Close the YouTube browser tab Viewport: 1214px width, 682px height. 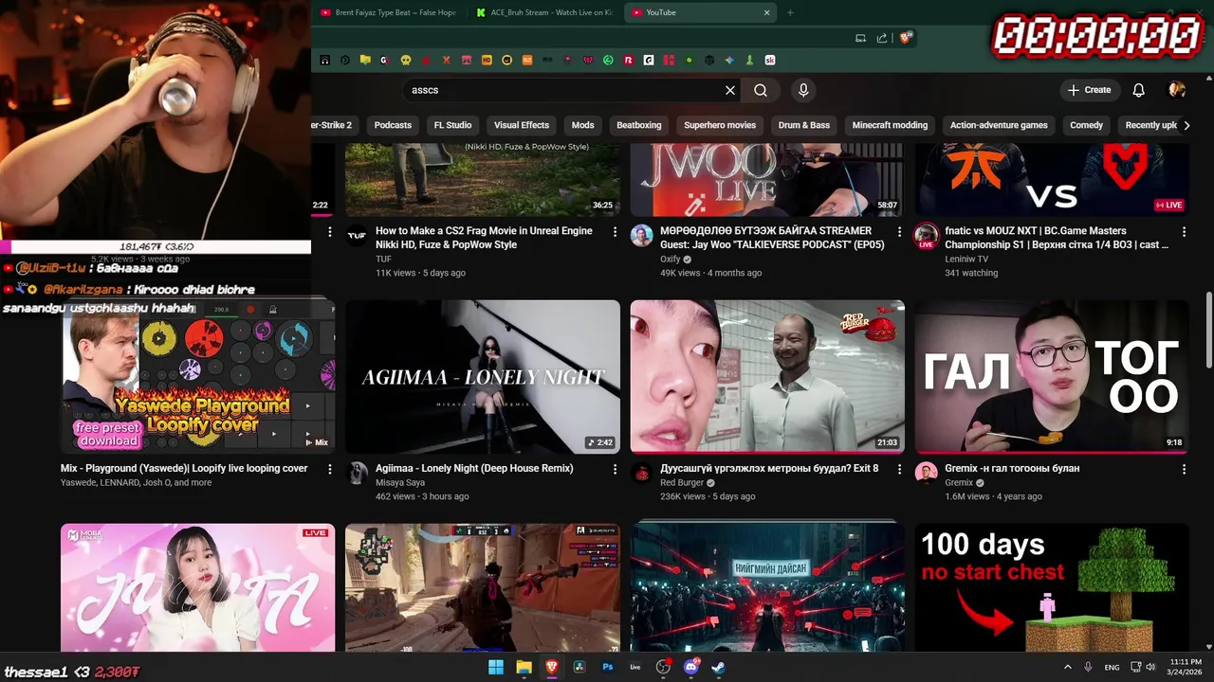click(x=766, y=12)
